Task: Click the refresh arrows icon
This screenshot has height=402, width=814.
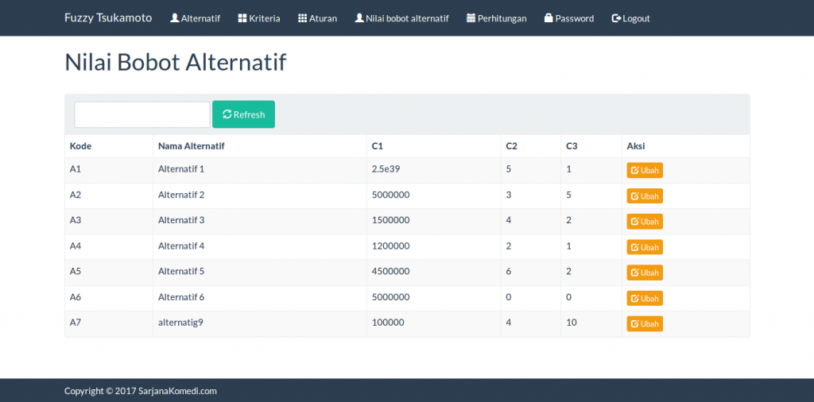Action: 227,114
